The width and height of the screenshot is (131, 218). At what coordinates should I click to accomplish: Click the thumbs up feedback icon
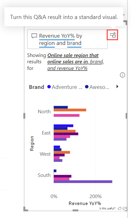[x=120, y=208]
